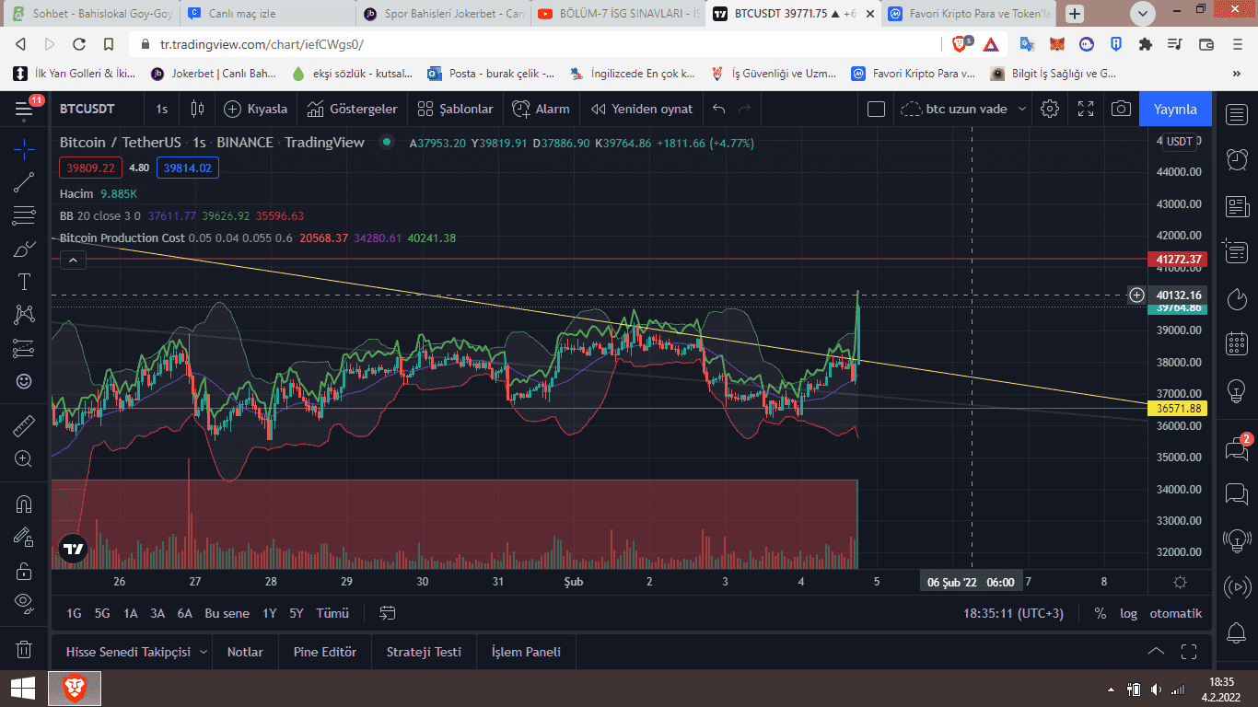The height and width of the screenshot is (707, 1258).
Task: Open the go to date icon
Action: 388,613
